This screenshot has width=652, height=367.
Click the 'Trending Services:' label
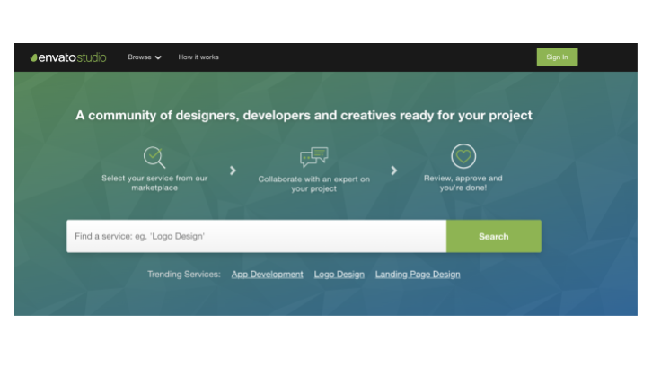[x=184, y=275]
